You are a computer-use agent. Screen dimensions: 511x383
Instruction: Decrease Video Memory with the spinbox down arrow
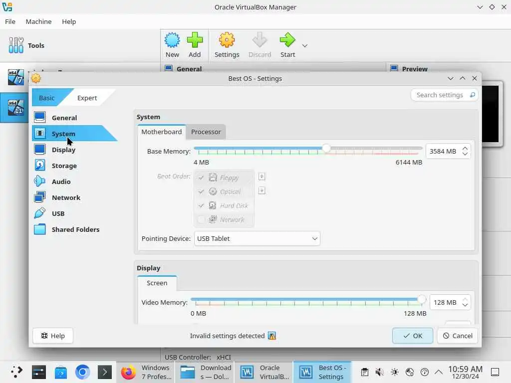[x=465, y=305]
